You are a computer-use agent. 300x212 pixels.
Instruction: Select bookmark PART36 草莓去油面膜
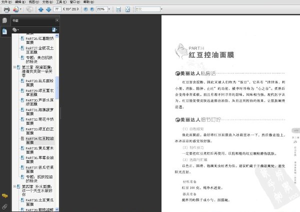point(39,160)
